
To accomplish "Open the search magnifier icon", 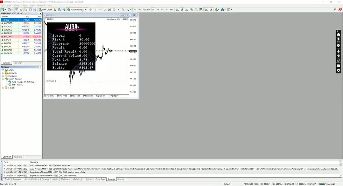I will click(x=335, y=9).
